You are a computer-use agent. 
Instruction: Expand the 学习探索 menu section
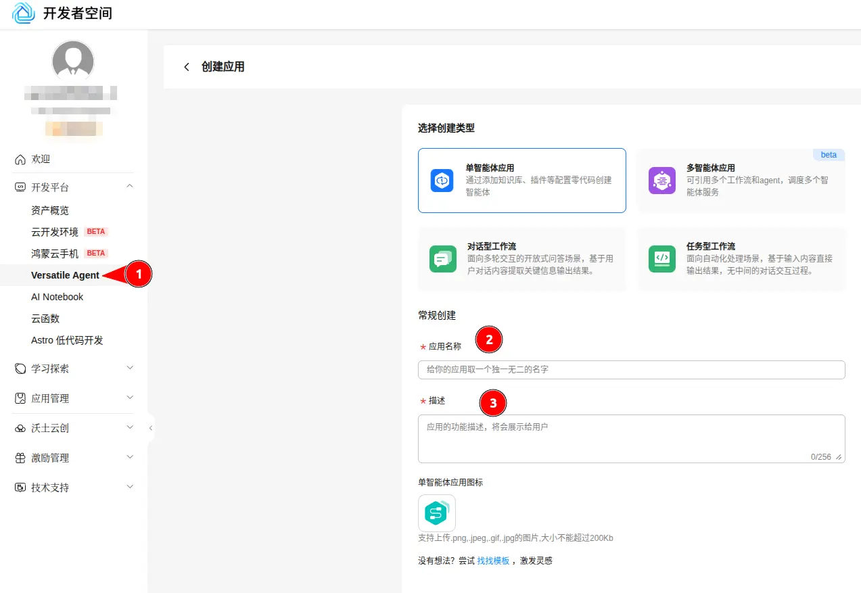click(130, 368)
